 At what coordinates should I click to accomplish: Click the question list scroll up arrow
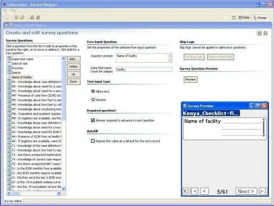(64, 58)
